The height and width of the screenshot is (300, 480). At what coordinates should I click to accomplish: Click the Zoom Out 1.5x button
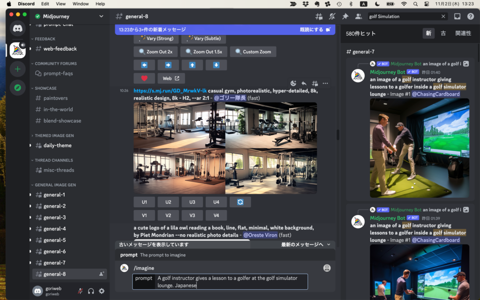(204, 52)
